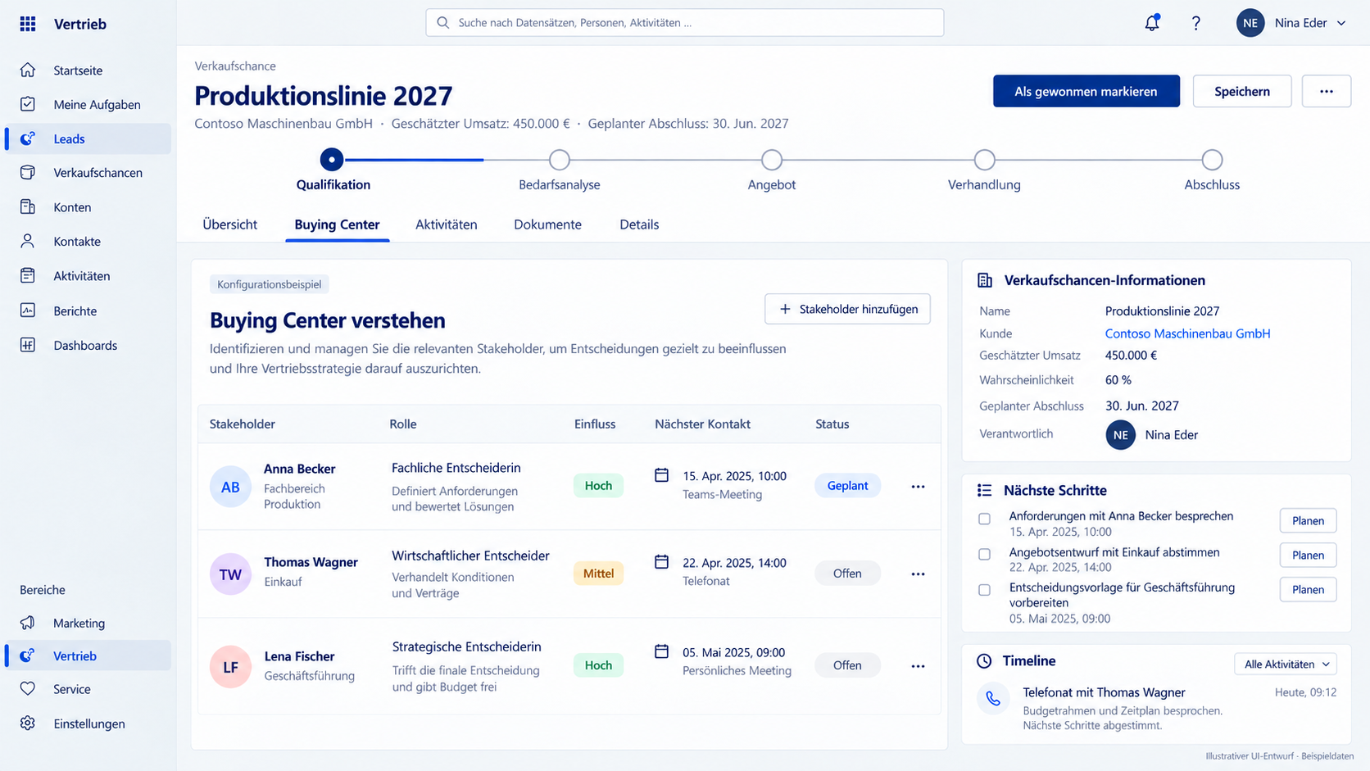Click Planen for Anna Becker step

1309,520
